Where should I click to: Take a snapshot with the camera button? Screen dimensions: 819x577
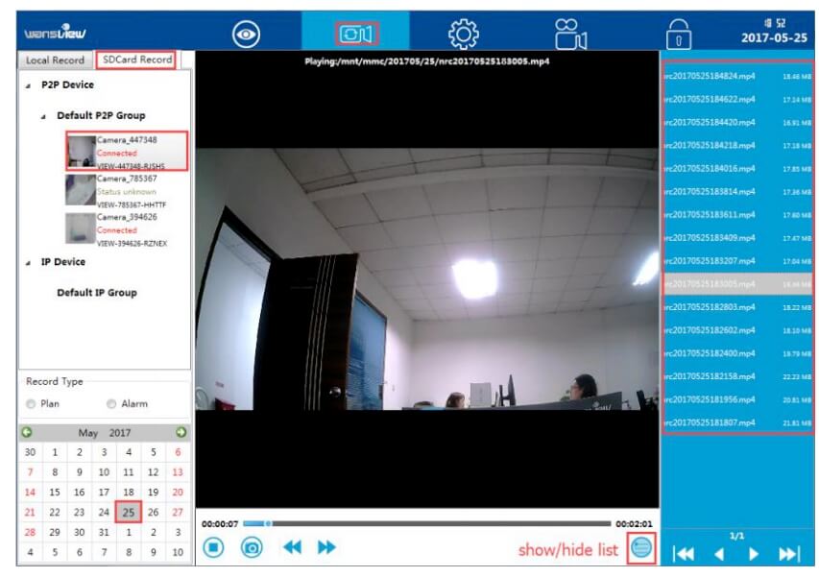[252, 547]
